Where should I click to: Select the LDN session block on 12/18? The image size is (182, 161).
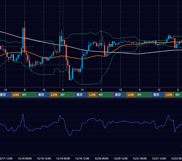coord(54,95)
